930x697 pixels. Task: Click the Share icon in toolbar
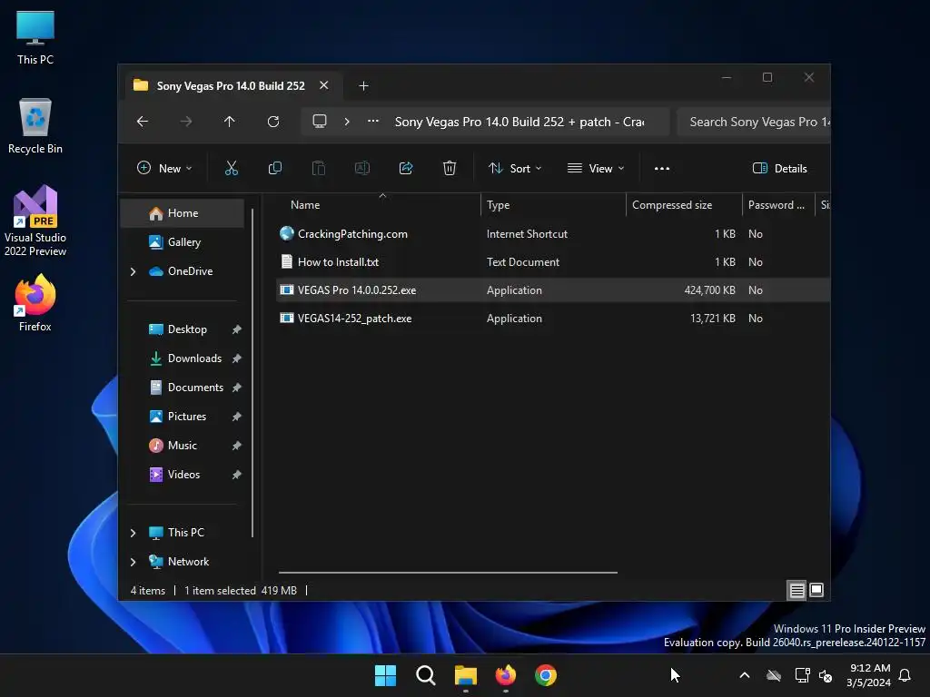coord(406,168)
